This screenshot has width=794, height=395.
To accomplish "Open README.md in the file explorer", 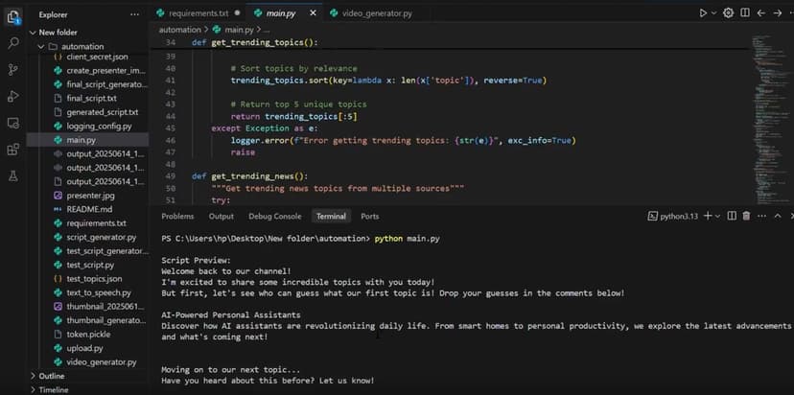I will click(x=88, y=208).
